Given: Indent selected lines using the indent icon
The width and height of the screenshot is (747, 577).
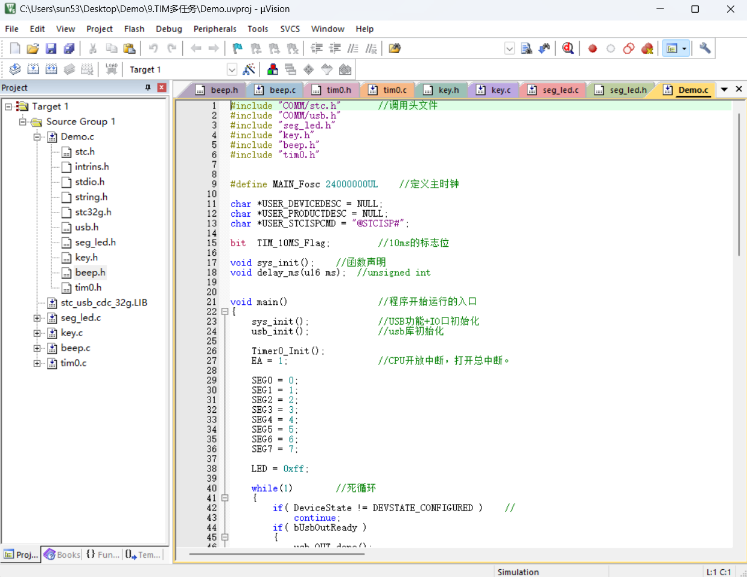Looking at the screenshot, I should (x=316, y=48).
